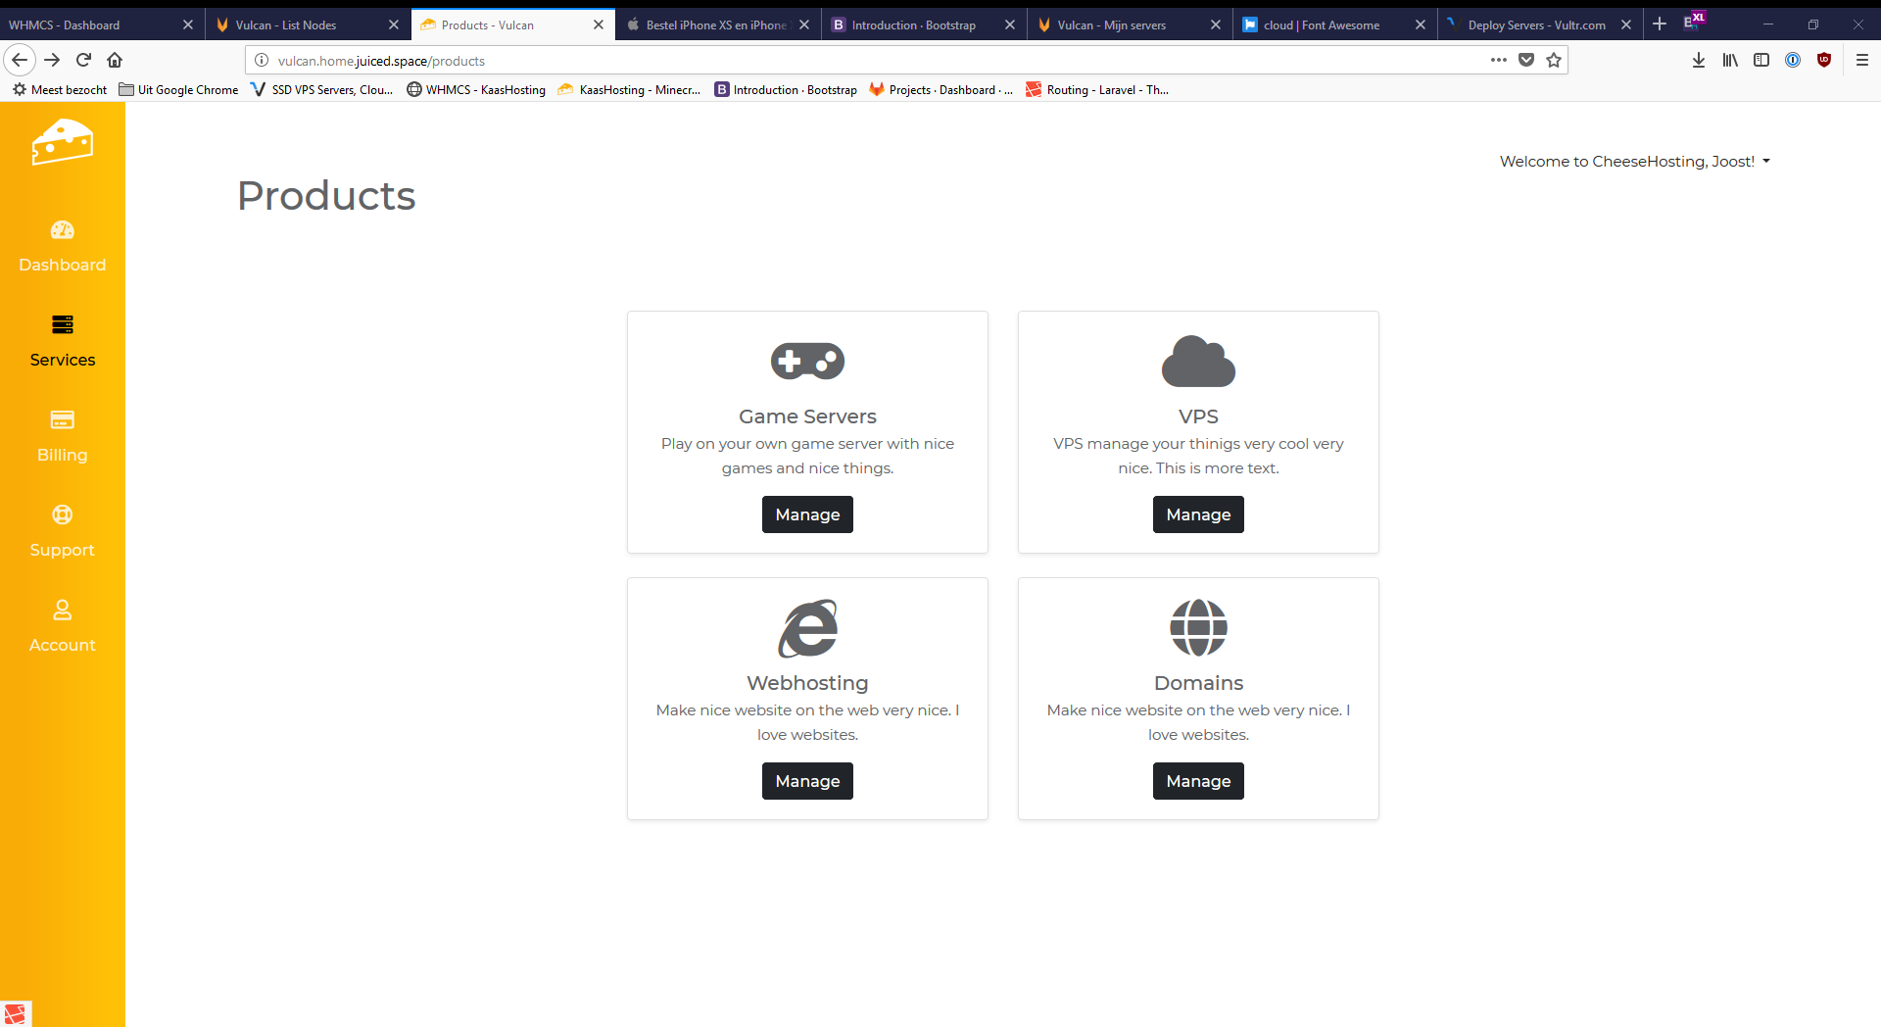Click the Game Servers gamepad icon
1881x1027 pixels.
pyautogui.click(x=807, y=361)
